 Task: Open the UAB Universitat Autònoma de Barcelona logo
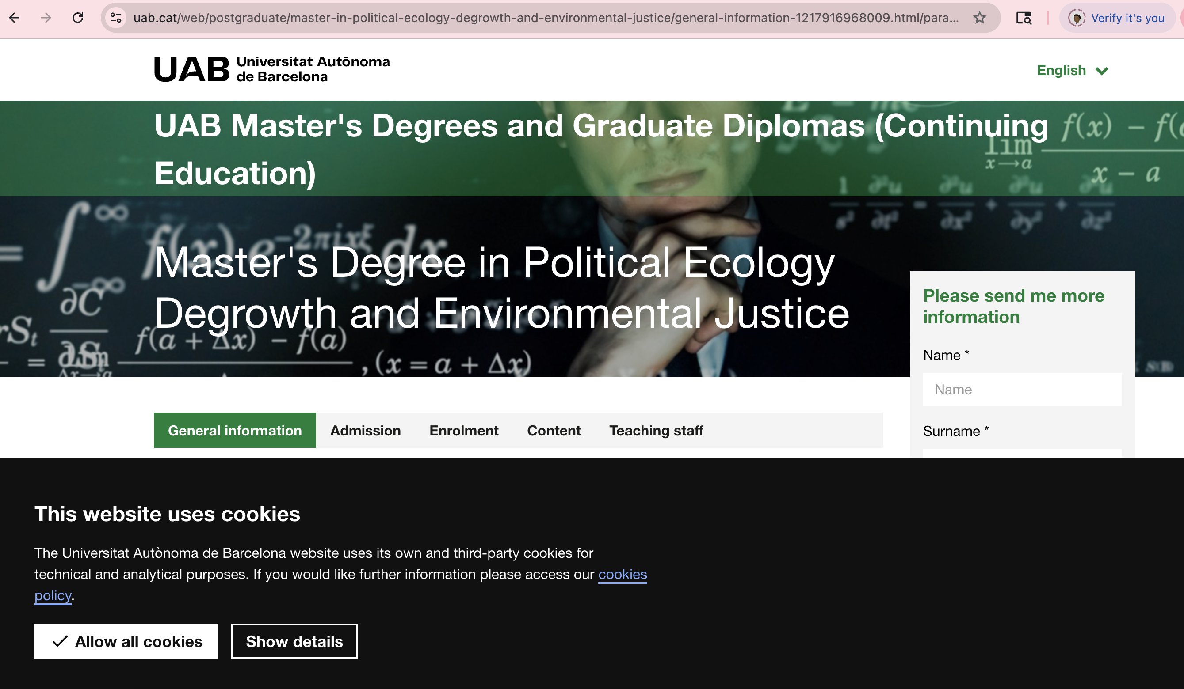272,69
